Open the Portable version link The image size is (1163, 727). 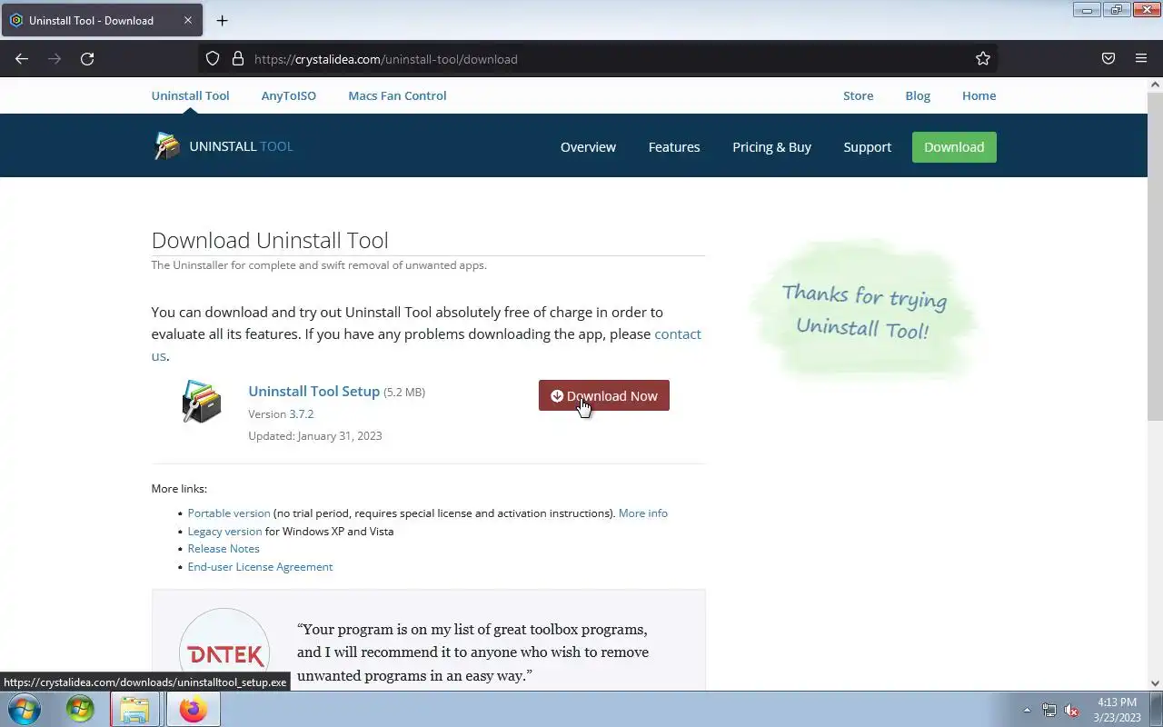click(229, 513)
